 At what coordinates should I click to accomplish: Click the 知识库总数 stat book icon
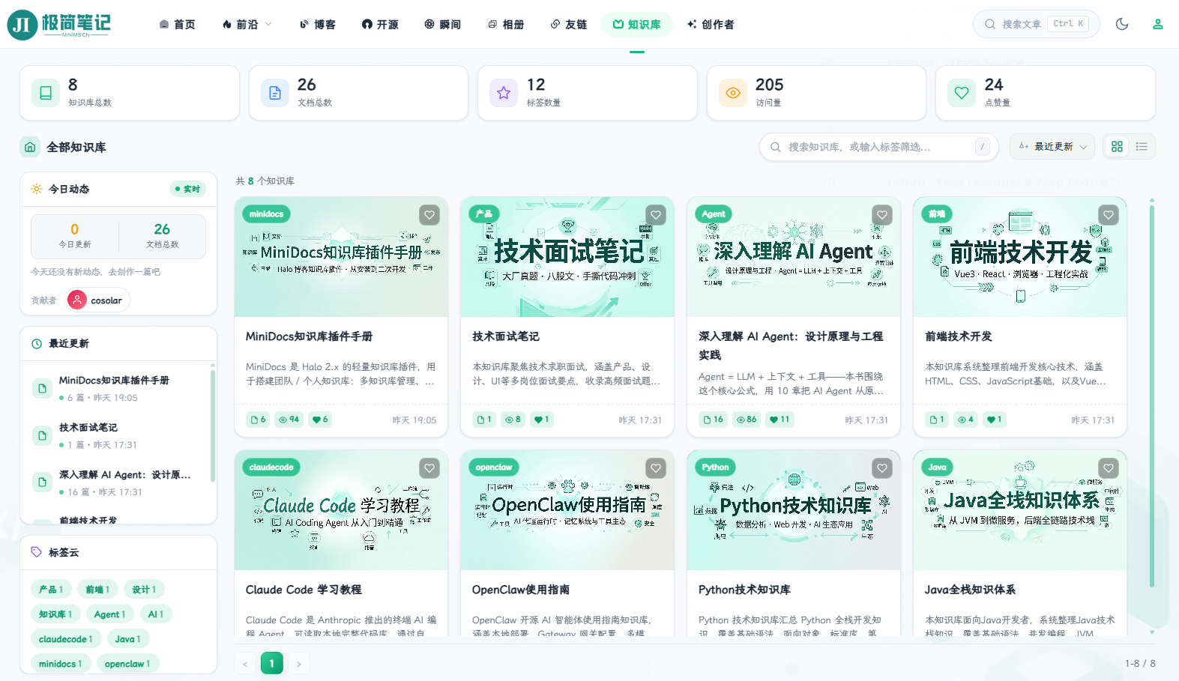click(46, 93)
